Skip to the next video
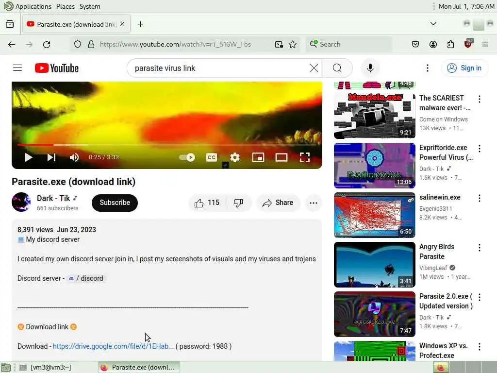This screenshot has height=373, width=497. (51, 157)
